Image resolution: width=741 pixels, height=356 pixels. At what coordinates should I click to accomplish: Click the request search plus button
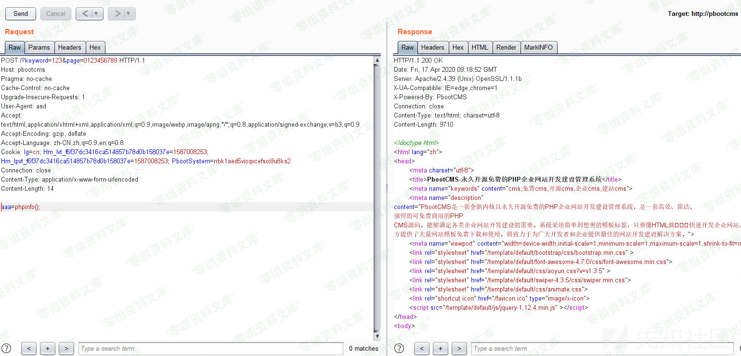(x=47, y=348)
